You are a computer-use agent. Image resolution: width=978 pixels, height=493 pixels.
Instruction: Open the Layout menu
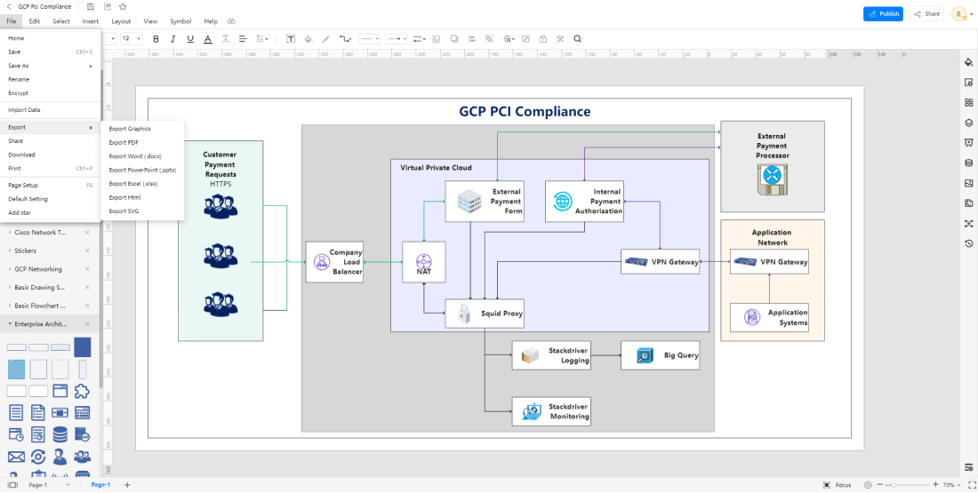coord(121,21)
